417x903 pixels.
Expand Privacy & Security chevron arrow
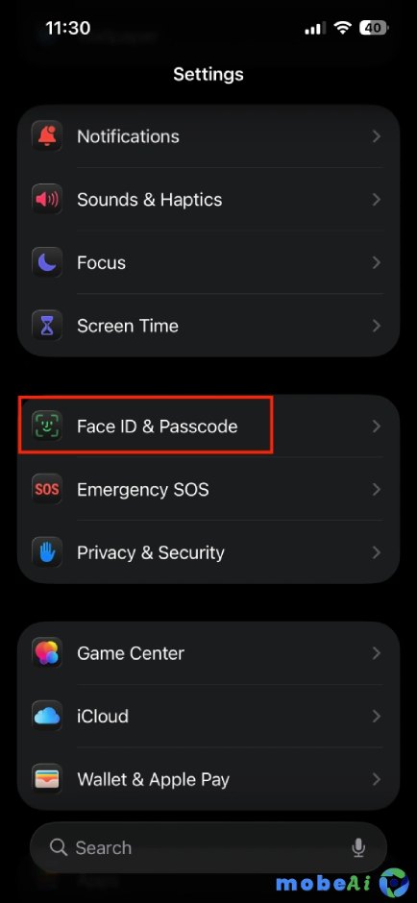coord(376,552)
